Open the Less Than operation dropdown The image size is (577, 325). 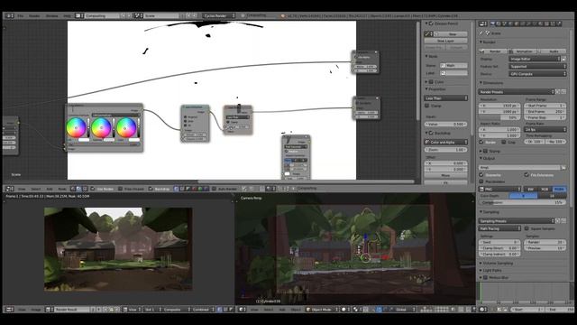click(x=445, y=98)
